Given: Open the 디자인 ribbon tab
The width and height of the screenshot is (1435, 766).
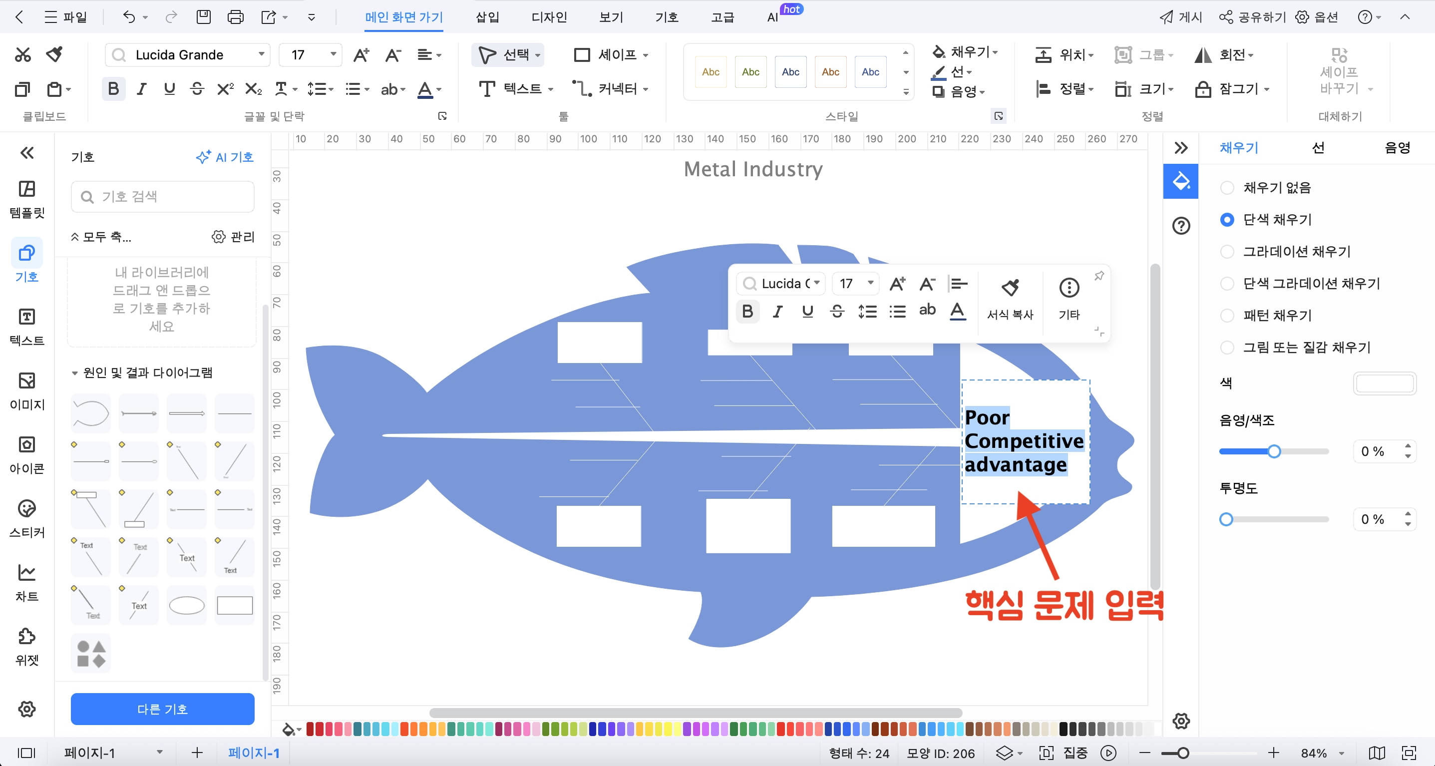Looking at the screenshot, I should pyautogui.click(x=548, y=17).
